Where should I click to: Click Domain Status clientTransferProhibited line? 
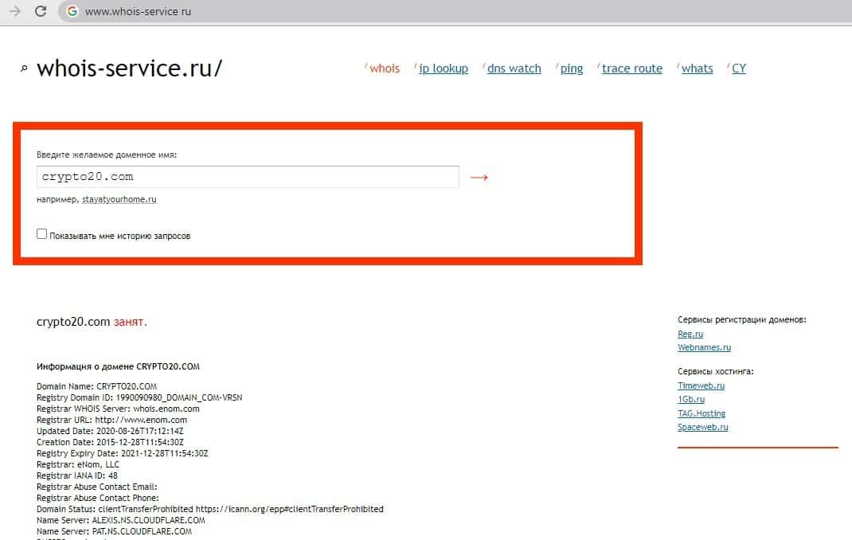pyautogui.click(x=209, y=509)
